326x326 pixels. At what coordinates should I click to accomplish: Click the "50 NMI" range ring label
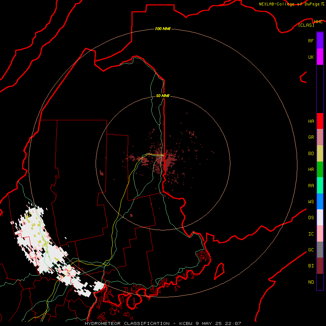pyautogui.click(x=163, y=96)
